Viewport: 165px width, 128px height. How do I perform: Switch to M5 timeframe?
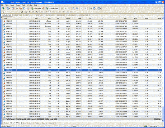46,12
